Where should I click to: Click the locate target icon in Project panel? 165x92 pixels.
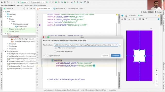[x=24, y=8]
